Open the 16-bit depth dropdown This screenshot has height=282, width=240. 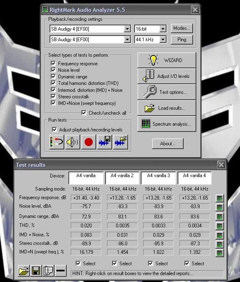[163, 29]
